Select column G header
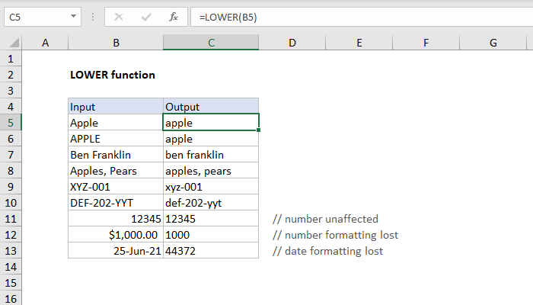Screen dimensions: 533x305 coord(493,43)
